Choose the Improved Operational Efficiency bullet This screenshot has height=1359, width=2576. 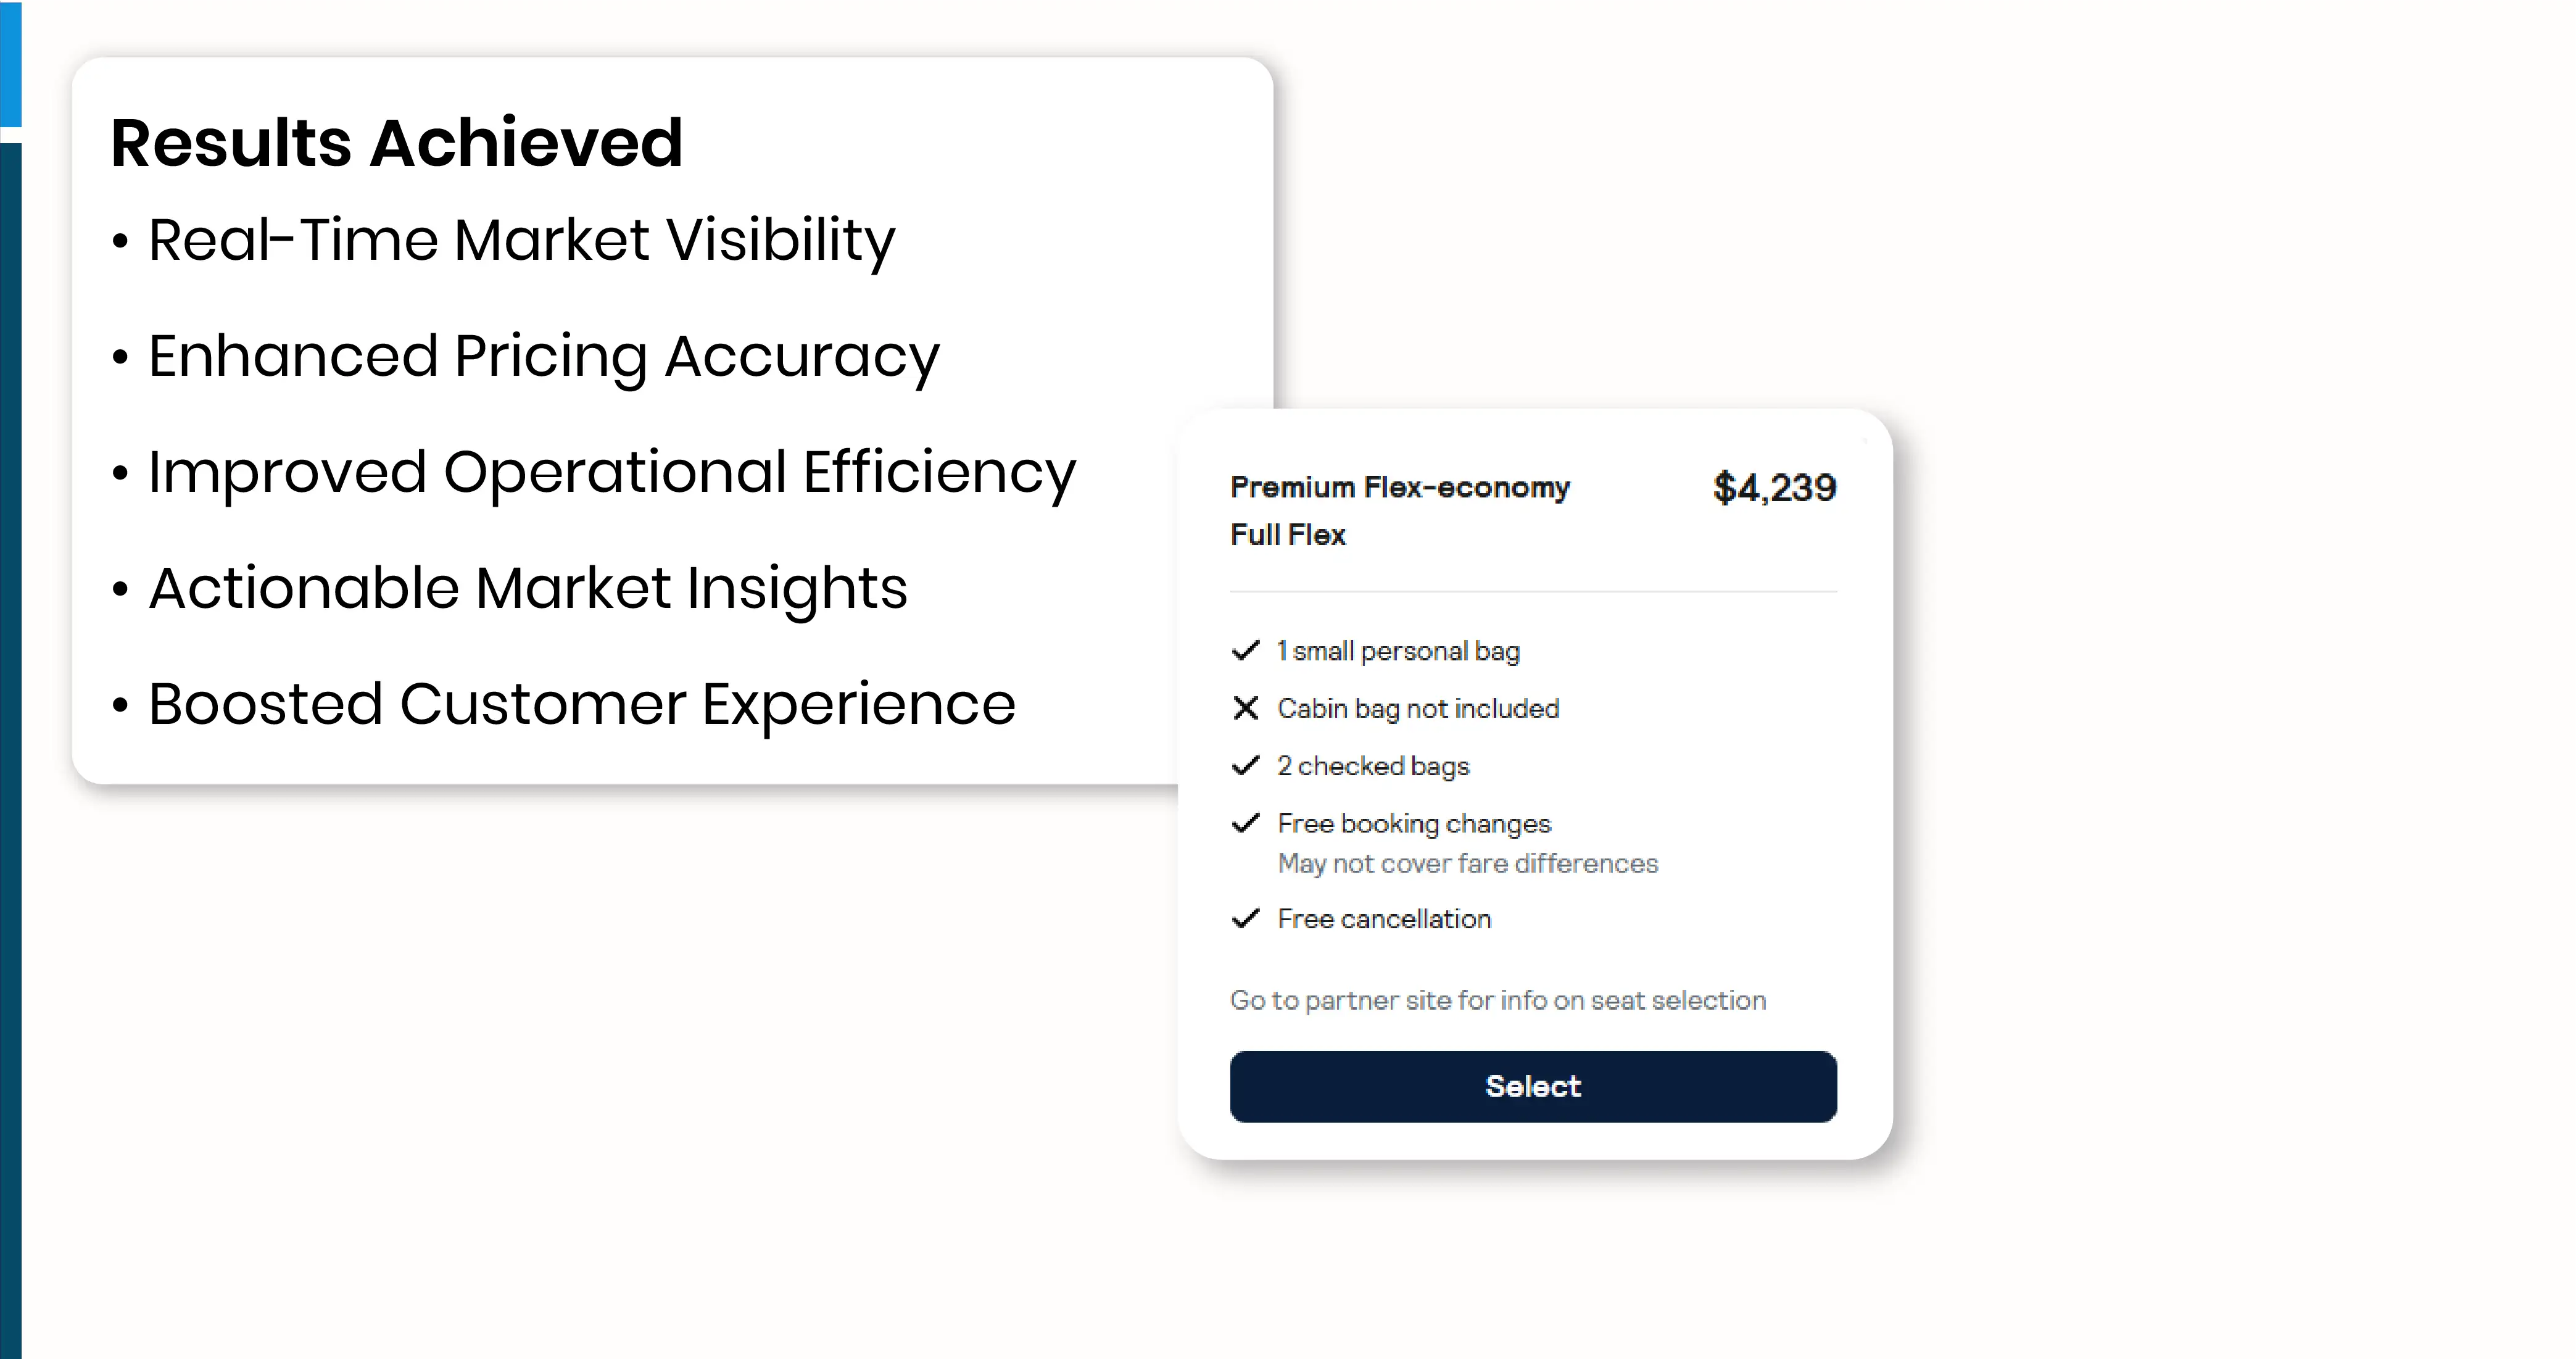(611, 472)
